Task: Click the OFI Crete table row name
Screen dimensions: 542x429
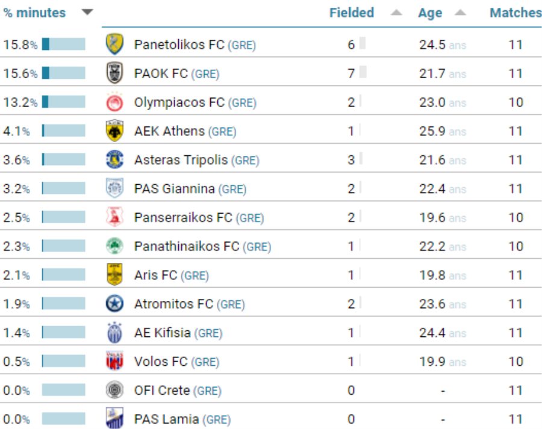Action: pyautogui.click(x=161, y=390)
